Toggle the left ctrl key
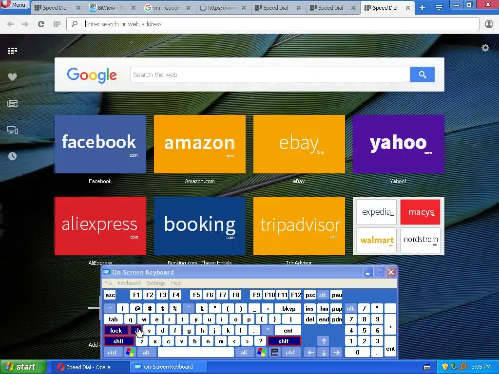 112,353
